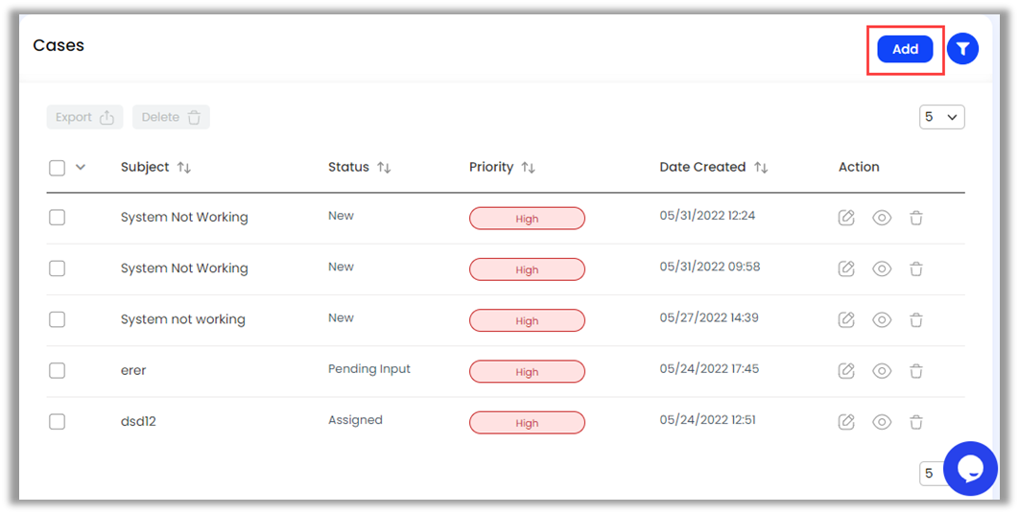Open the chat support bubble

click(970, 468)
